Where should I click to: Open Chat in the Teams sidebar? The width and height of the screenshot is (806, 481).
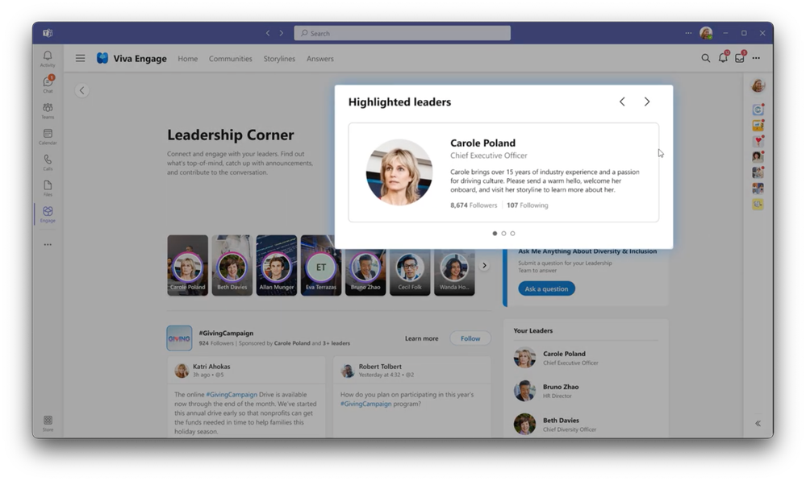48,84
